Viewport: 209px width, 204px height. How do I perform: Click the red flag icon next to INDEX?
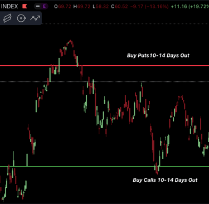[x=25, y=6]
